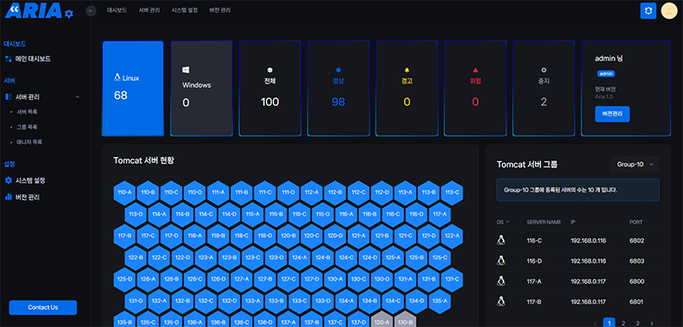Click port value 6803
Viewport: 683px width, 327px height.
[x=636, y=261]
